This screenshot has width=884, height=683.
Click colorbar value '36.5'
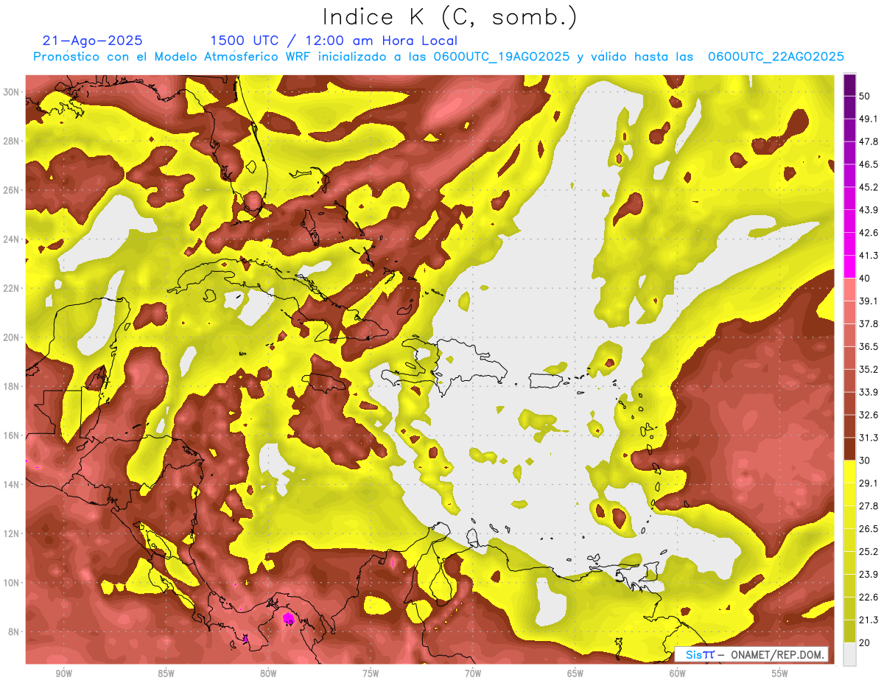click(869, 346)
